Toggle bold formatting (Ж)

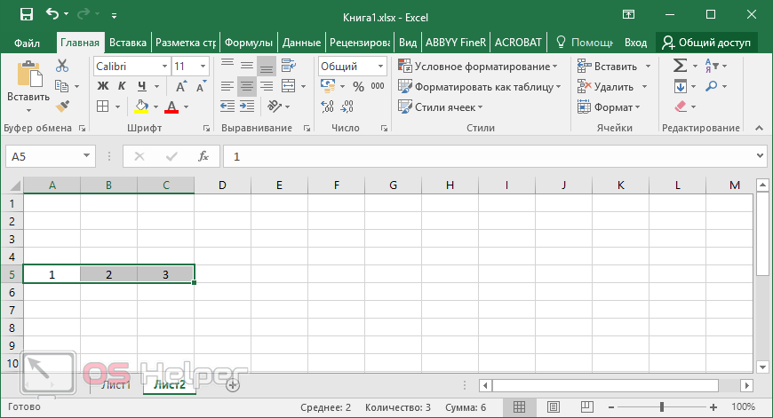(102, 87)
